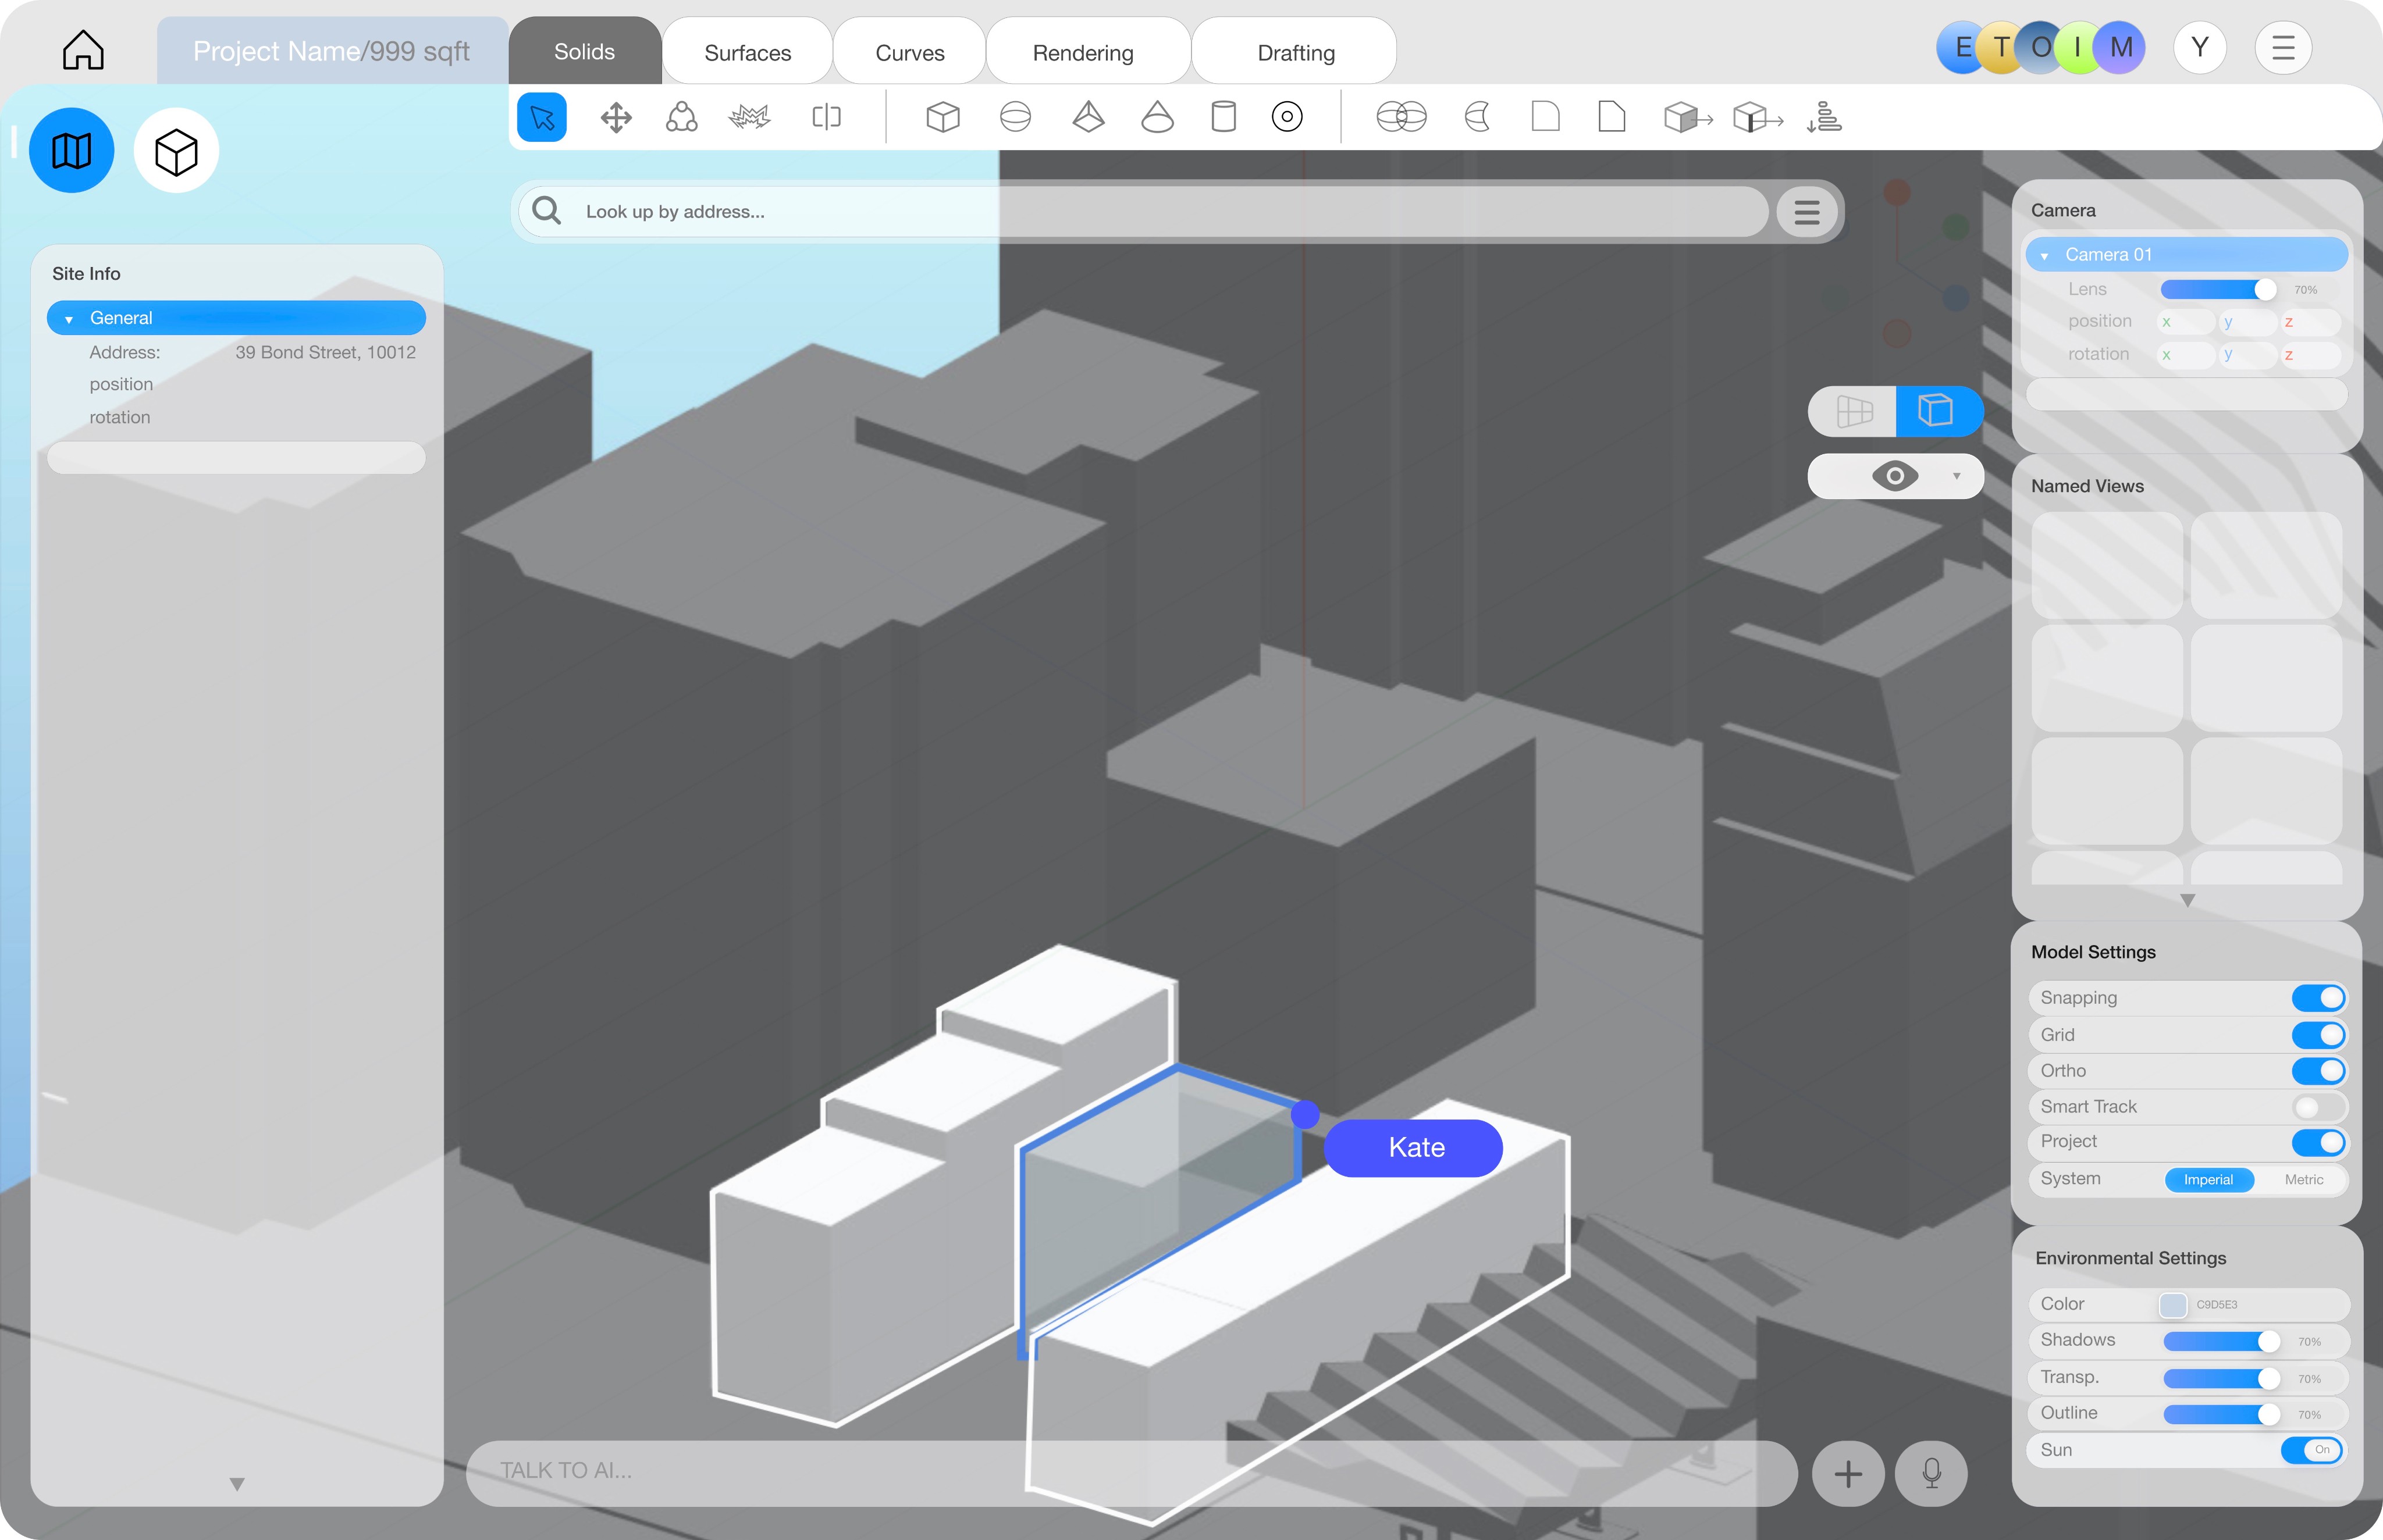
Task: Select Metric unit system
Action: pyautogui.click(x=2303, y=1180)
